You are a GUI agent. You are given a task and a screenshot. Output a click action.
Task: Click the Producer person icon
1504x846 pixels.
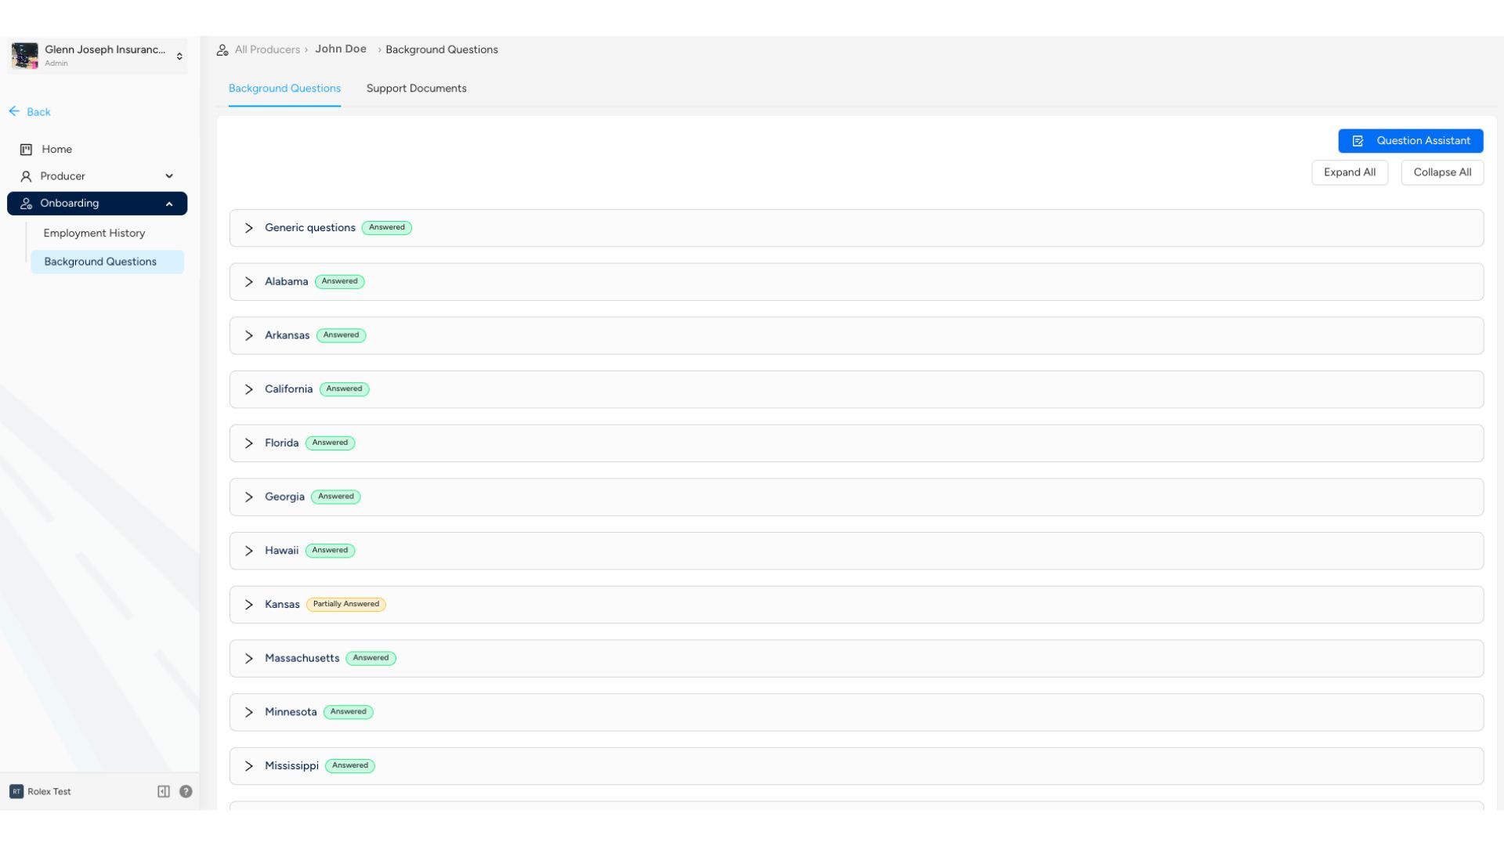(26, 176)
